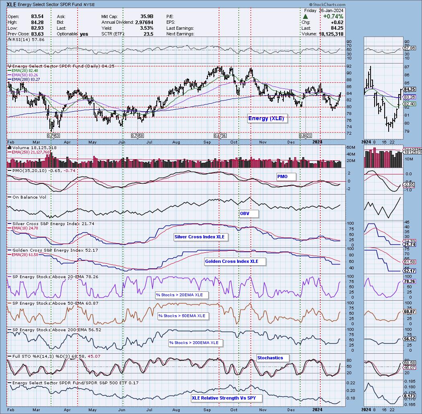
Task: Click the 82.40 EMA price tag on zoom panel
Action: tap(410, 104)
